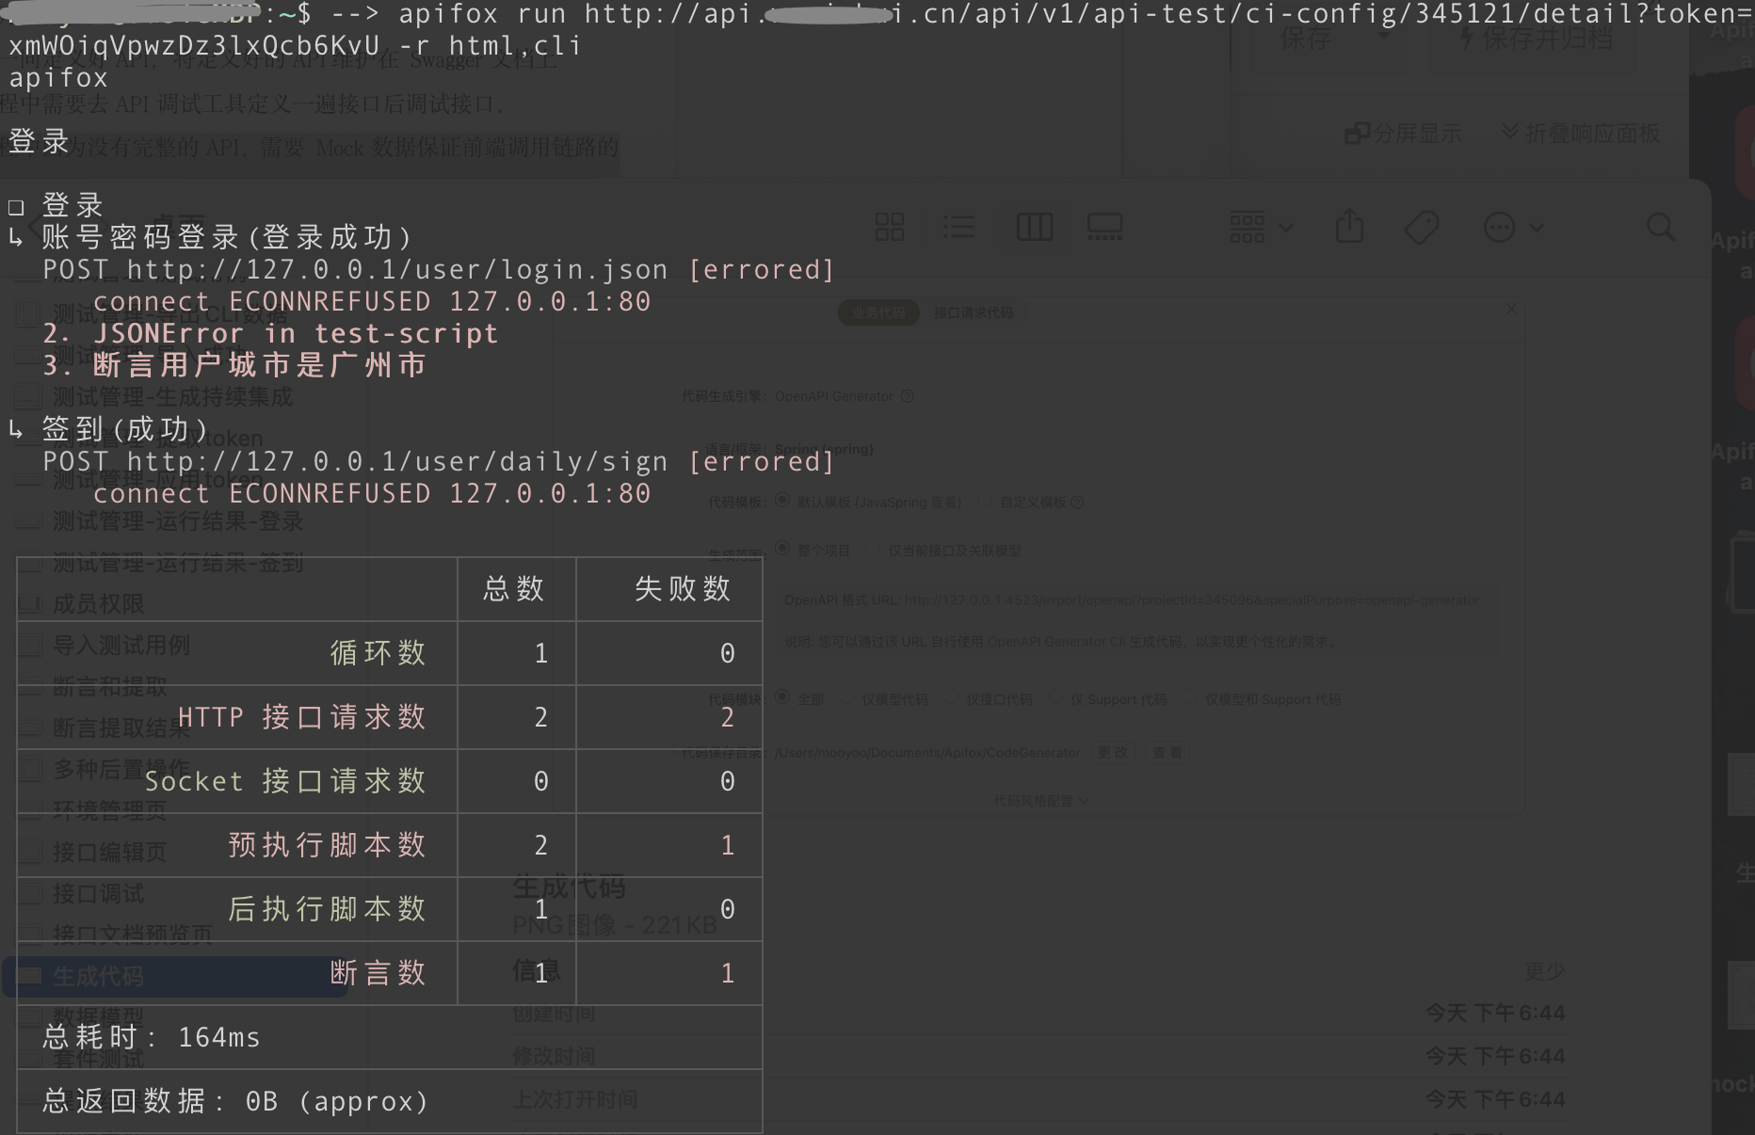
Task: Select 仅 Support 代码 option
Action: tap(1055, 698)
